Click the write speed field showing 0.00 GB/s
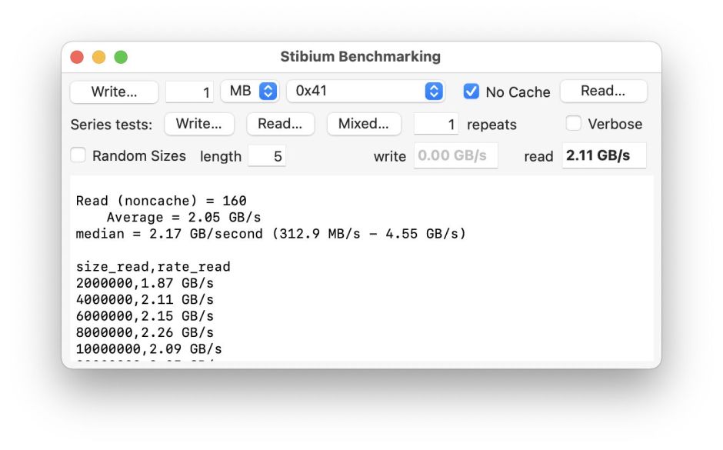The width and height of the screenshot is (723, 450). [x=455, y=155]
